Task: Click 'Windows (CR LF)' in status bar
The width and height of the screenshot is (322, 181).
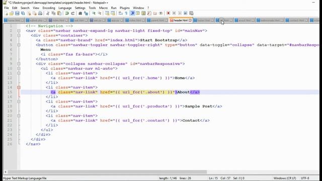Action: [x=285, y=178]
